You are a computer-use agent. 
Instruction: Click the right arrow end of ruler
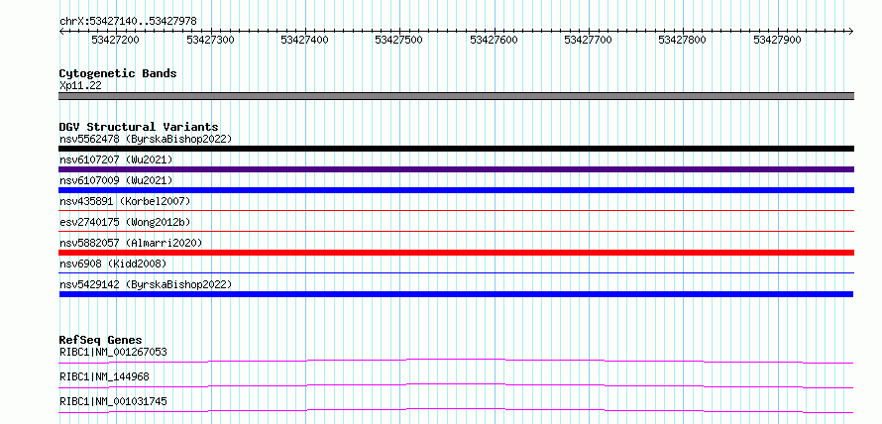tap(851, 31)
